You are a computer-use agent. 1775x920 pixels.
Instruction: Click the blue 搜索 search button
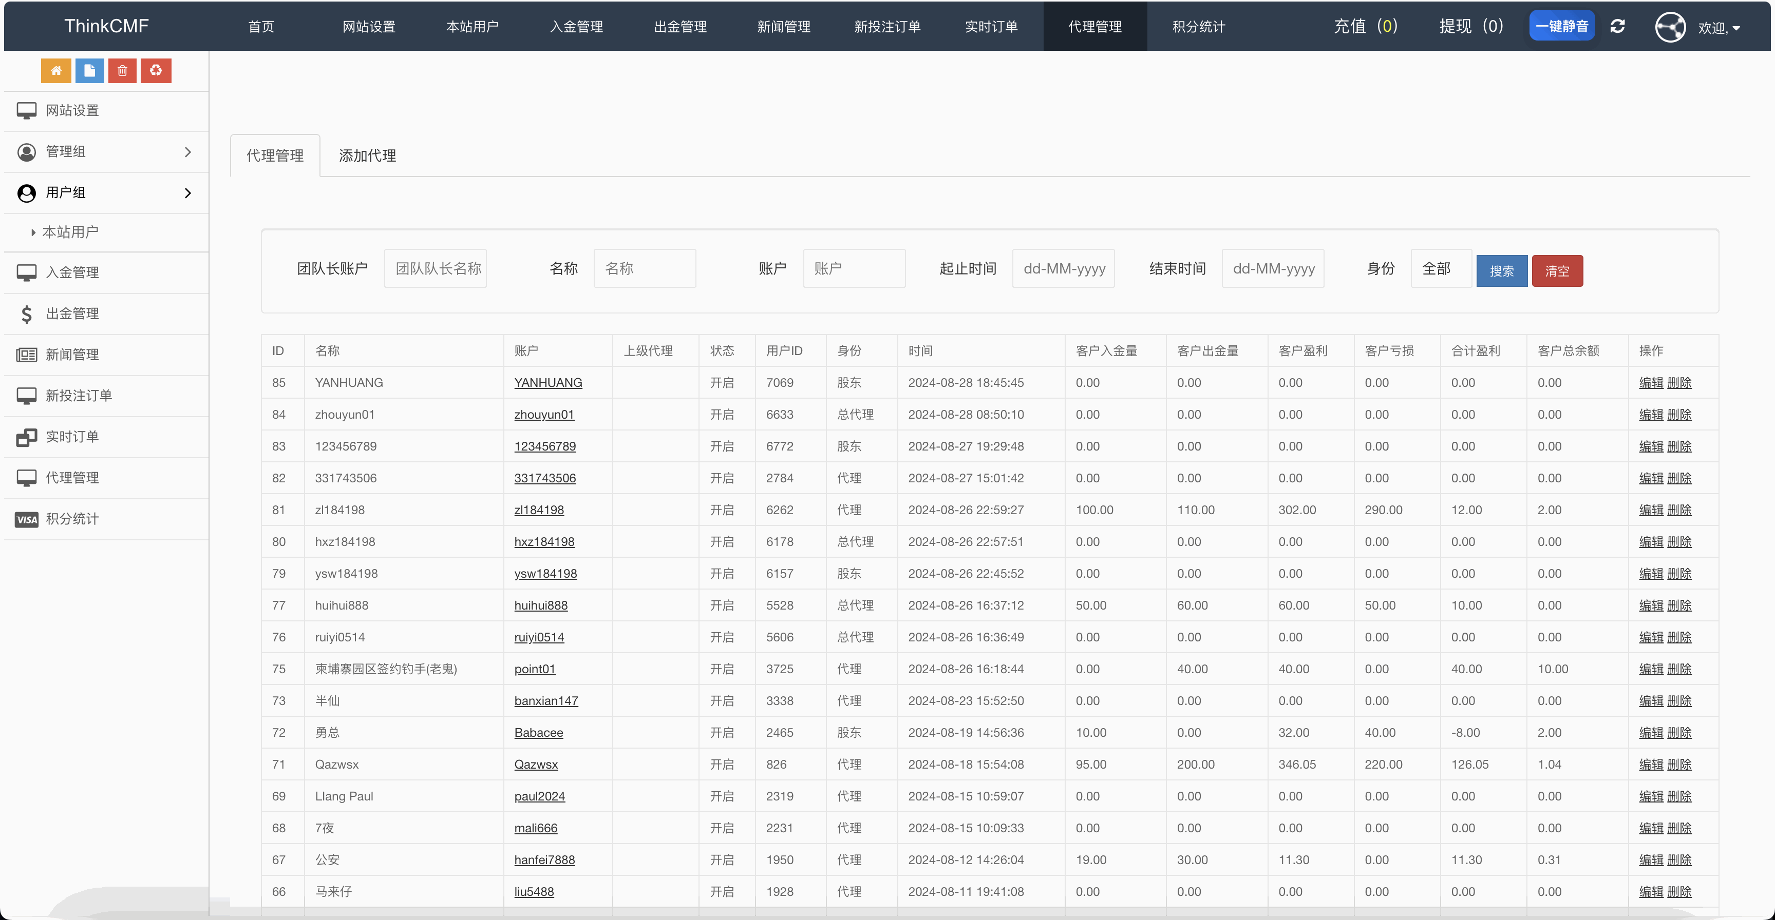click(x=1502, y=270)
